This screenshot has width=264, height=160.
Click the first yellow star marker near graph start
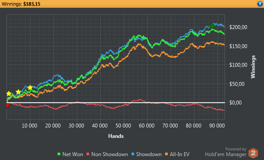[x=9, y=94]
